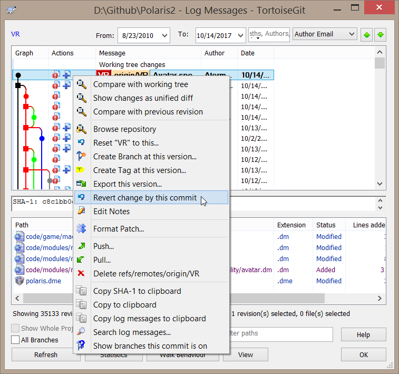Click the Edit Notes pencil icon
The image size is (399, 374).
(x=81, y=211)
